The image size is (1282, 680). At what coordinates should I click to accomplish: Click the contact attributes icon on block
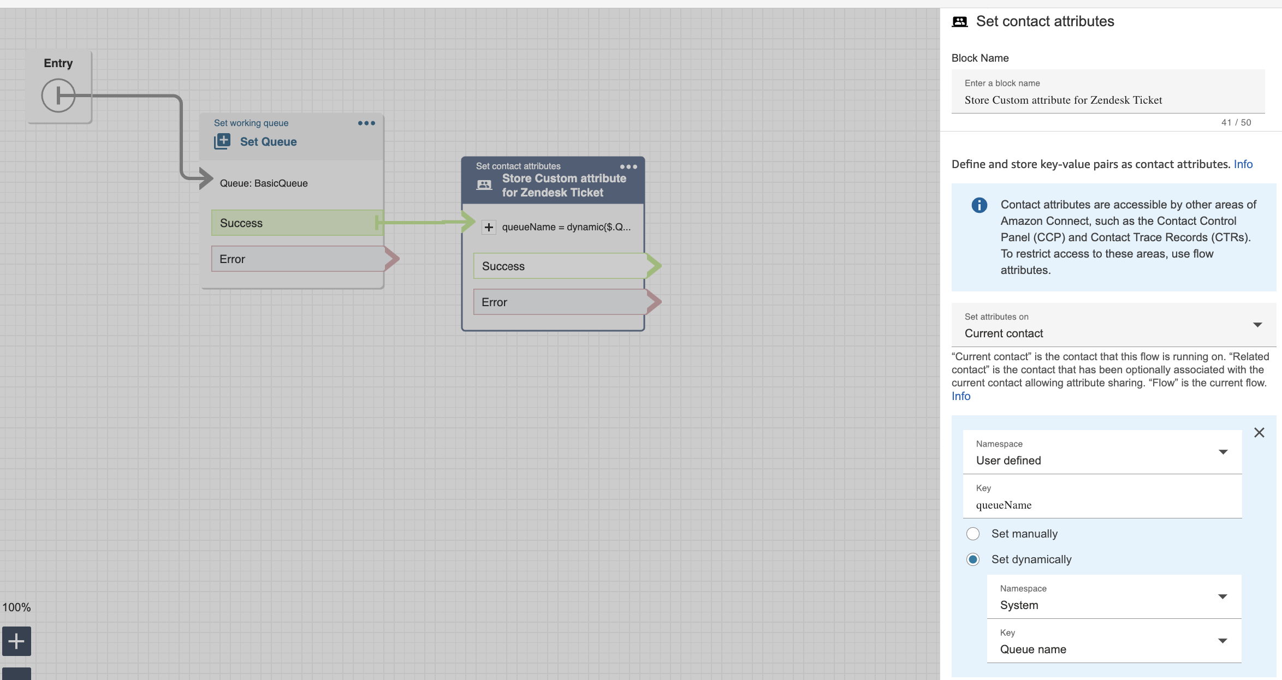pyautogui.click(x=484, y=185)
